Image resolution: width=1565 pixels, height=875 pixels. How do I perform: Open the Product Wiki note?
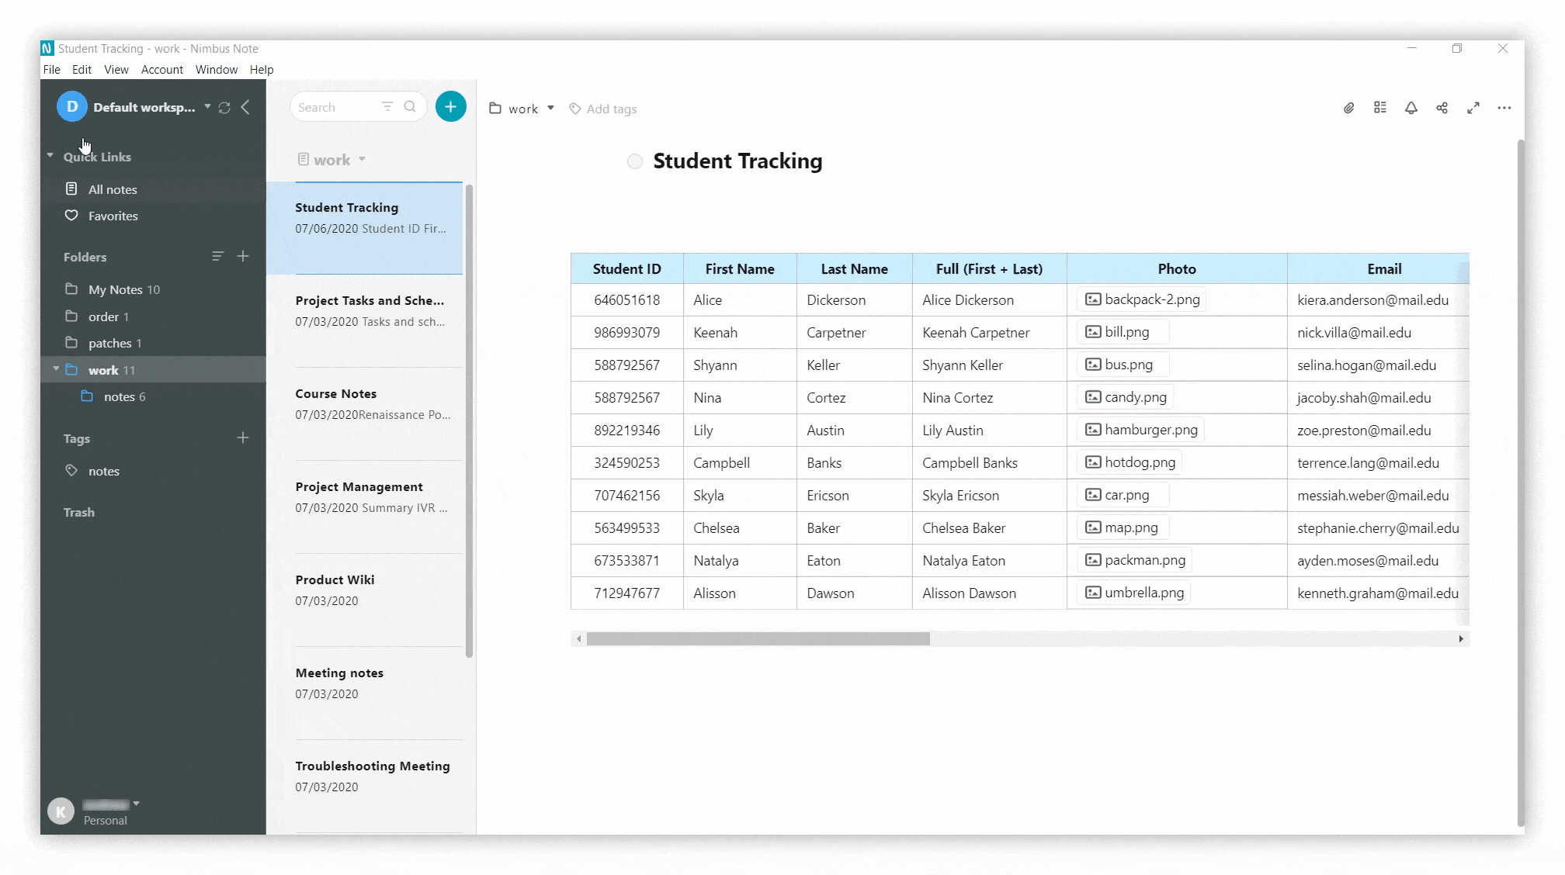365,600
